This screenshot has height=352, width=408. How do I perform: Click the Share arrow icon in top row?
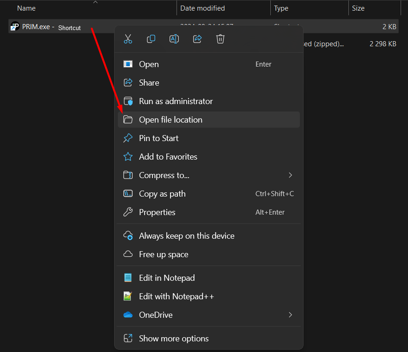click(197, 39)
